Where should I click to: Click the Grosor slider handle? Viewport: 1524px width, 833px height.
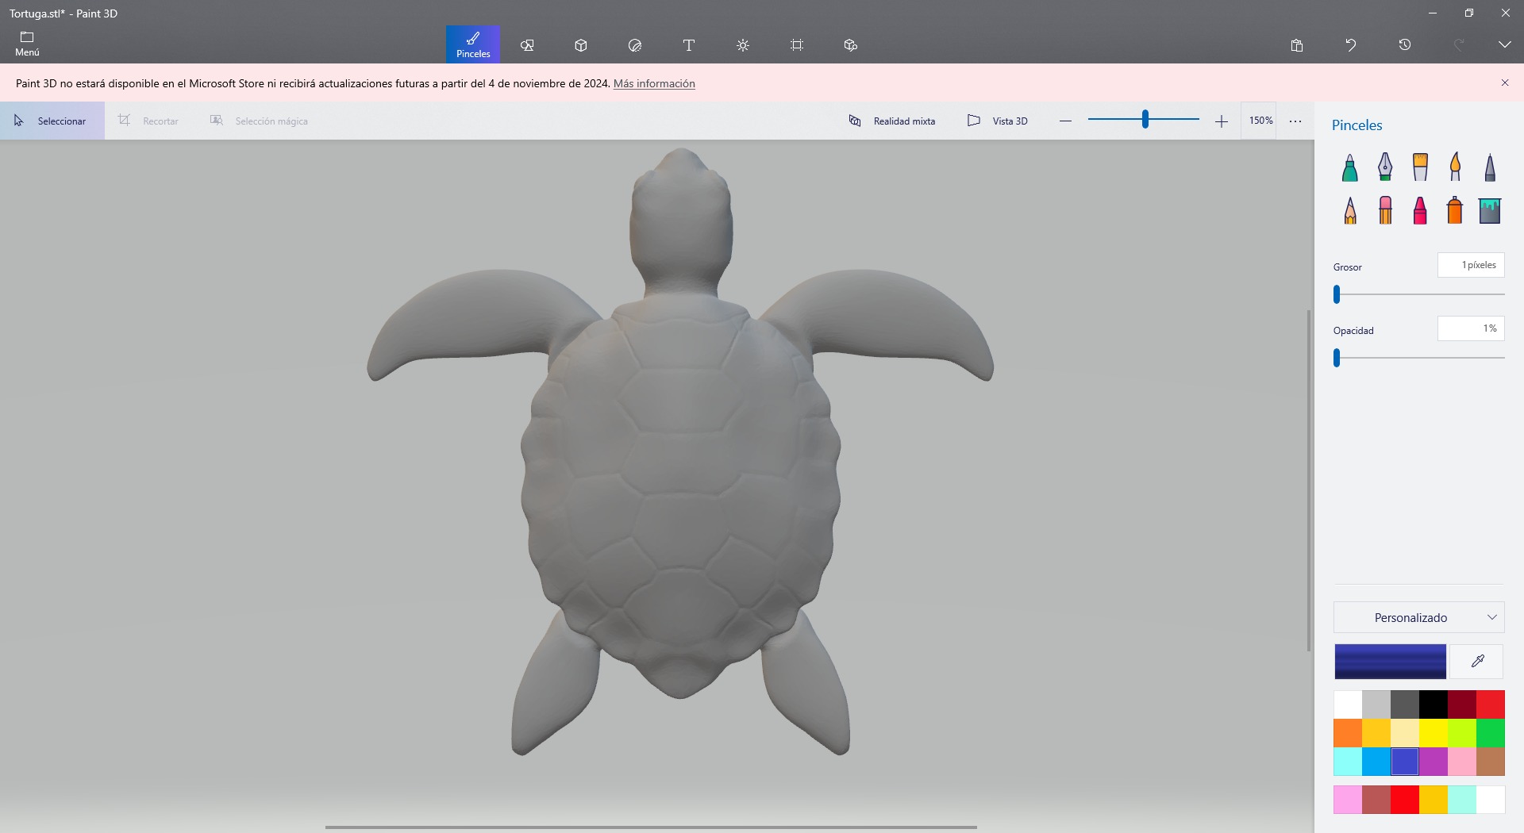coord(1337,294)
